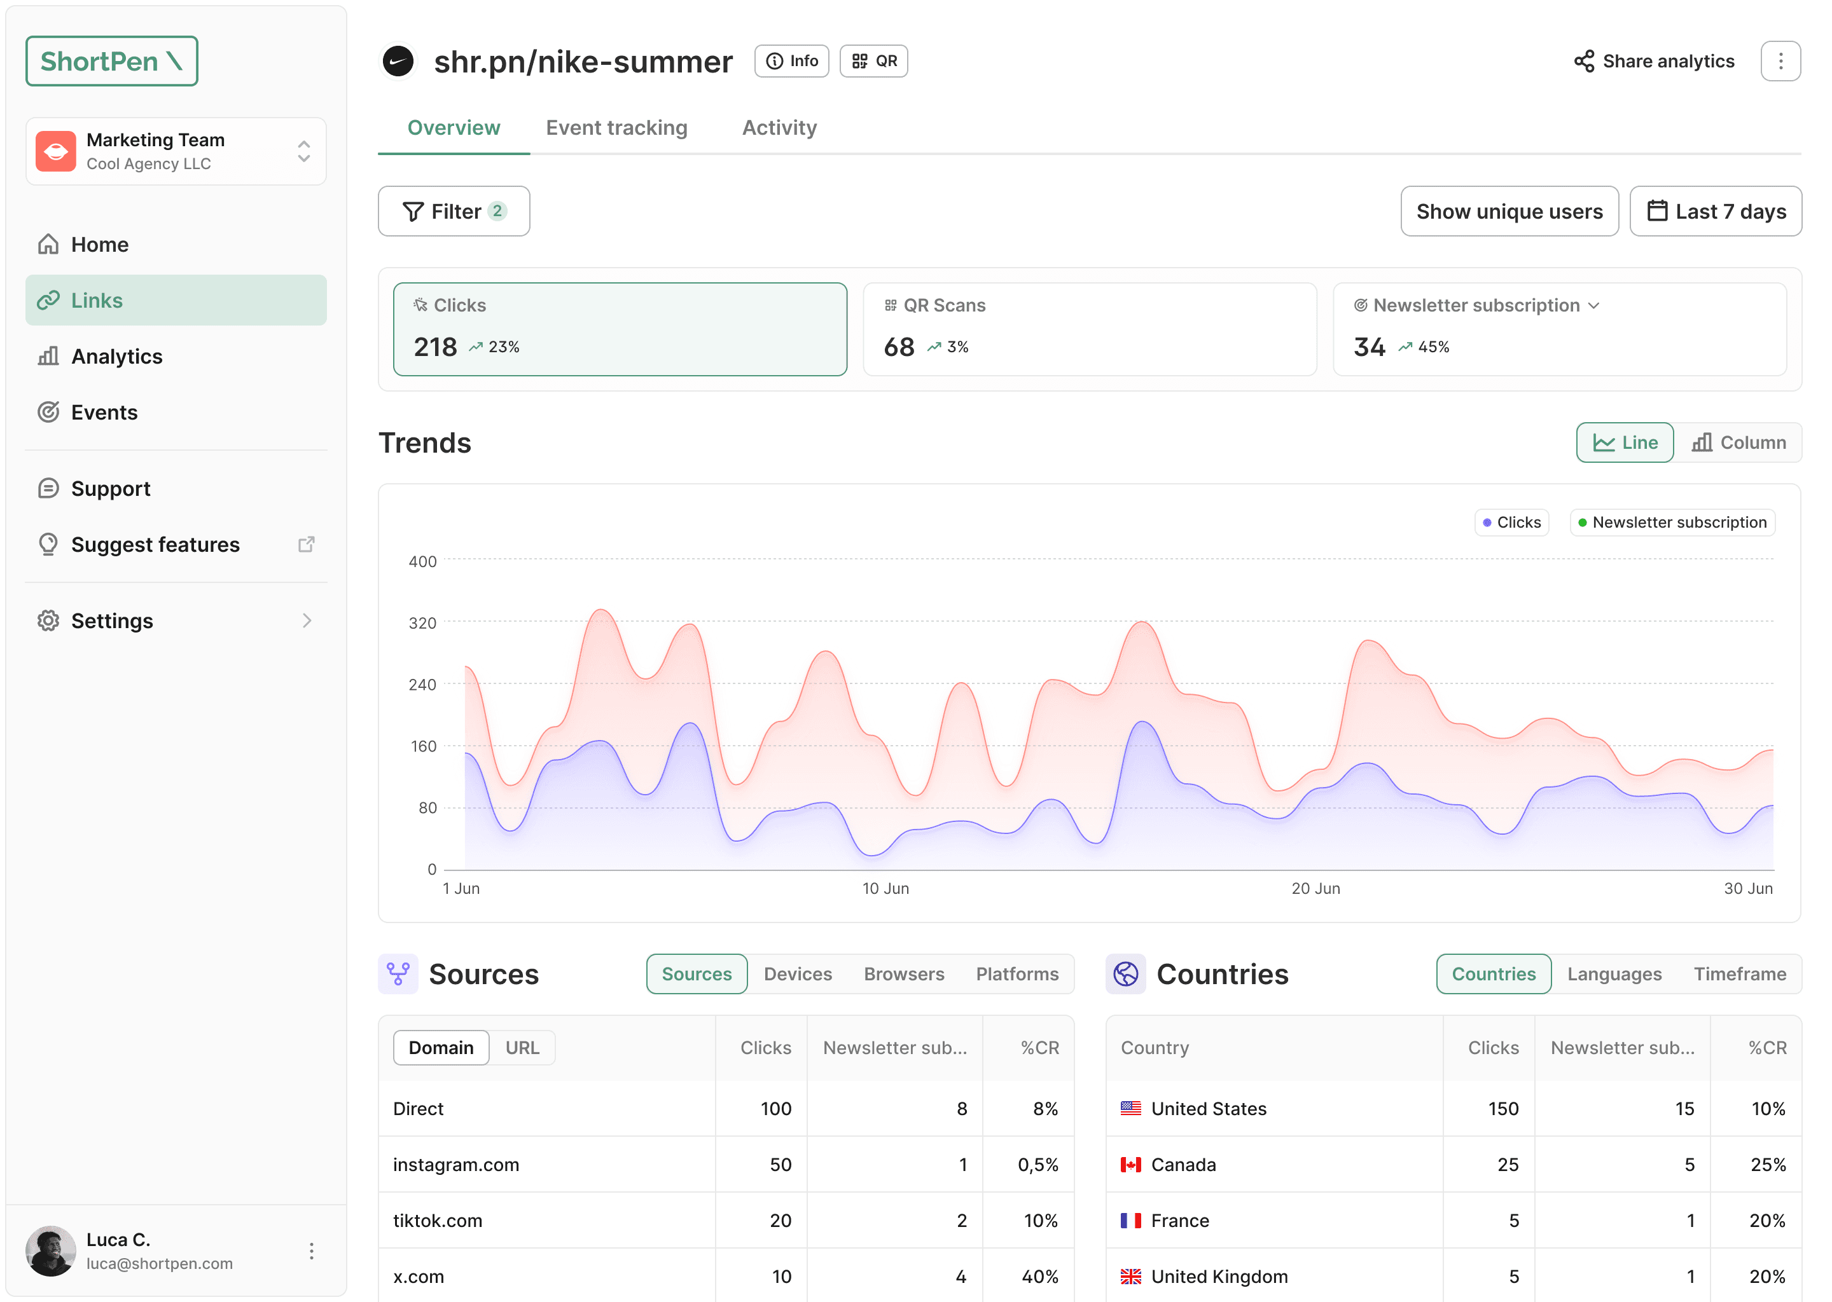Image resolution: width=1832 pixels, height=1302 pixels.
Task: Open Luca C. profile options menu
Action: (x=311, y=1251)
